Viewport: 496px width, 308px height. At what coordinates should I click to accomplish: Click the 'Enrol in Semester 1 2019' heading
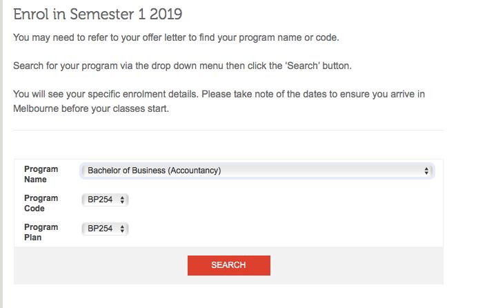tap(98, 15)
